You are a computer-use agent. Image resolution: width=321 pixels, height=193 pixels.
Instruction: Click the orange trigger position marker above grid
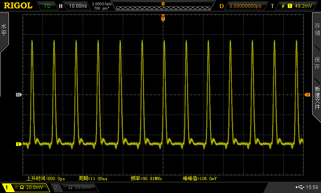(163, 18)
